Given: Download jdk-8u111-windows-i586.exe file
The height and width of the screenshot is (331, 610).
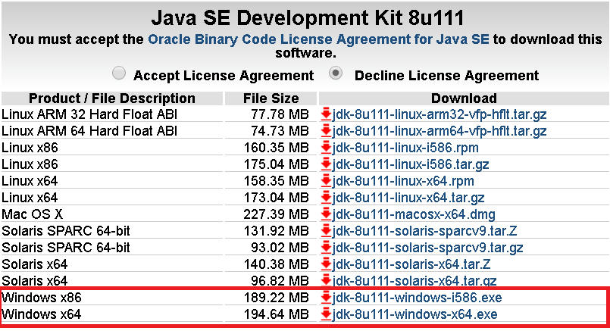Looking at the screenshot, I should pos(417,298).
